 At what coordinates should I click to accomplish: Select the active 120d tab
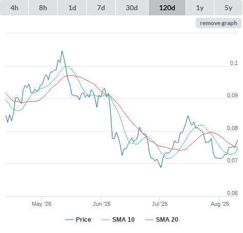tap(167, 8)
